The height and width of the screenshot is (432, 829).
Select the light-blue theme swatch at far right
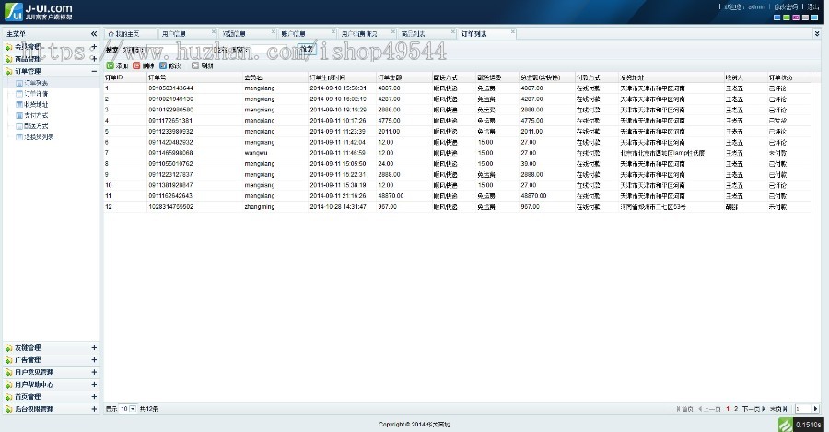pos(815,18)
